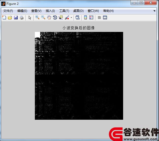The width and height of the screenshot is (159, 141).
Task: Insert a colorbar using the toolbar icon
Action: coord(85,17)
